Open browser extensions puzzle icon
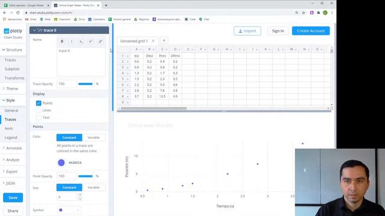 pos(318,13)
